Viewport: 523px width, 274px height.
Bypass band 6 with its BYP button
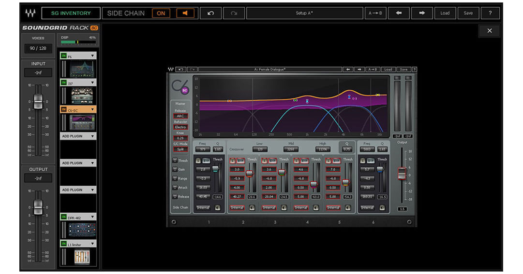371,161
